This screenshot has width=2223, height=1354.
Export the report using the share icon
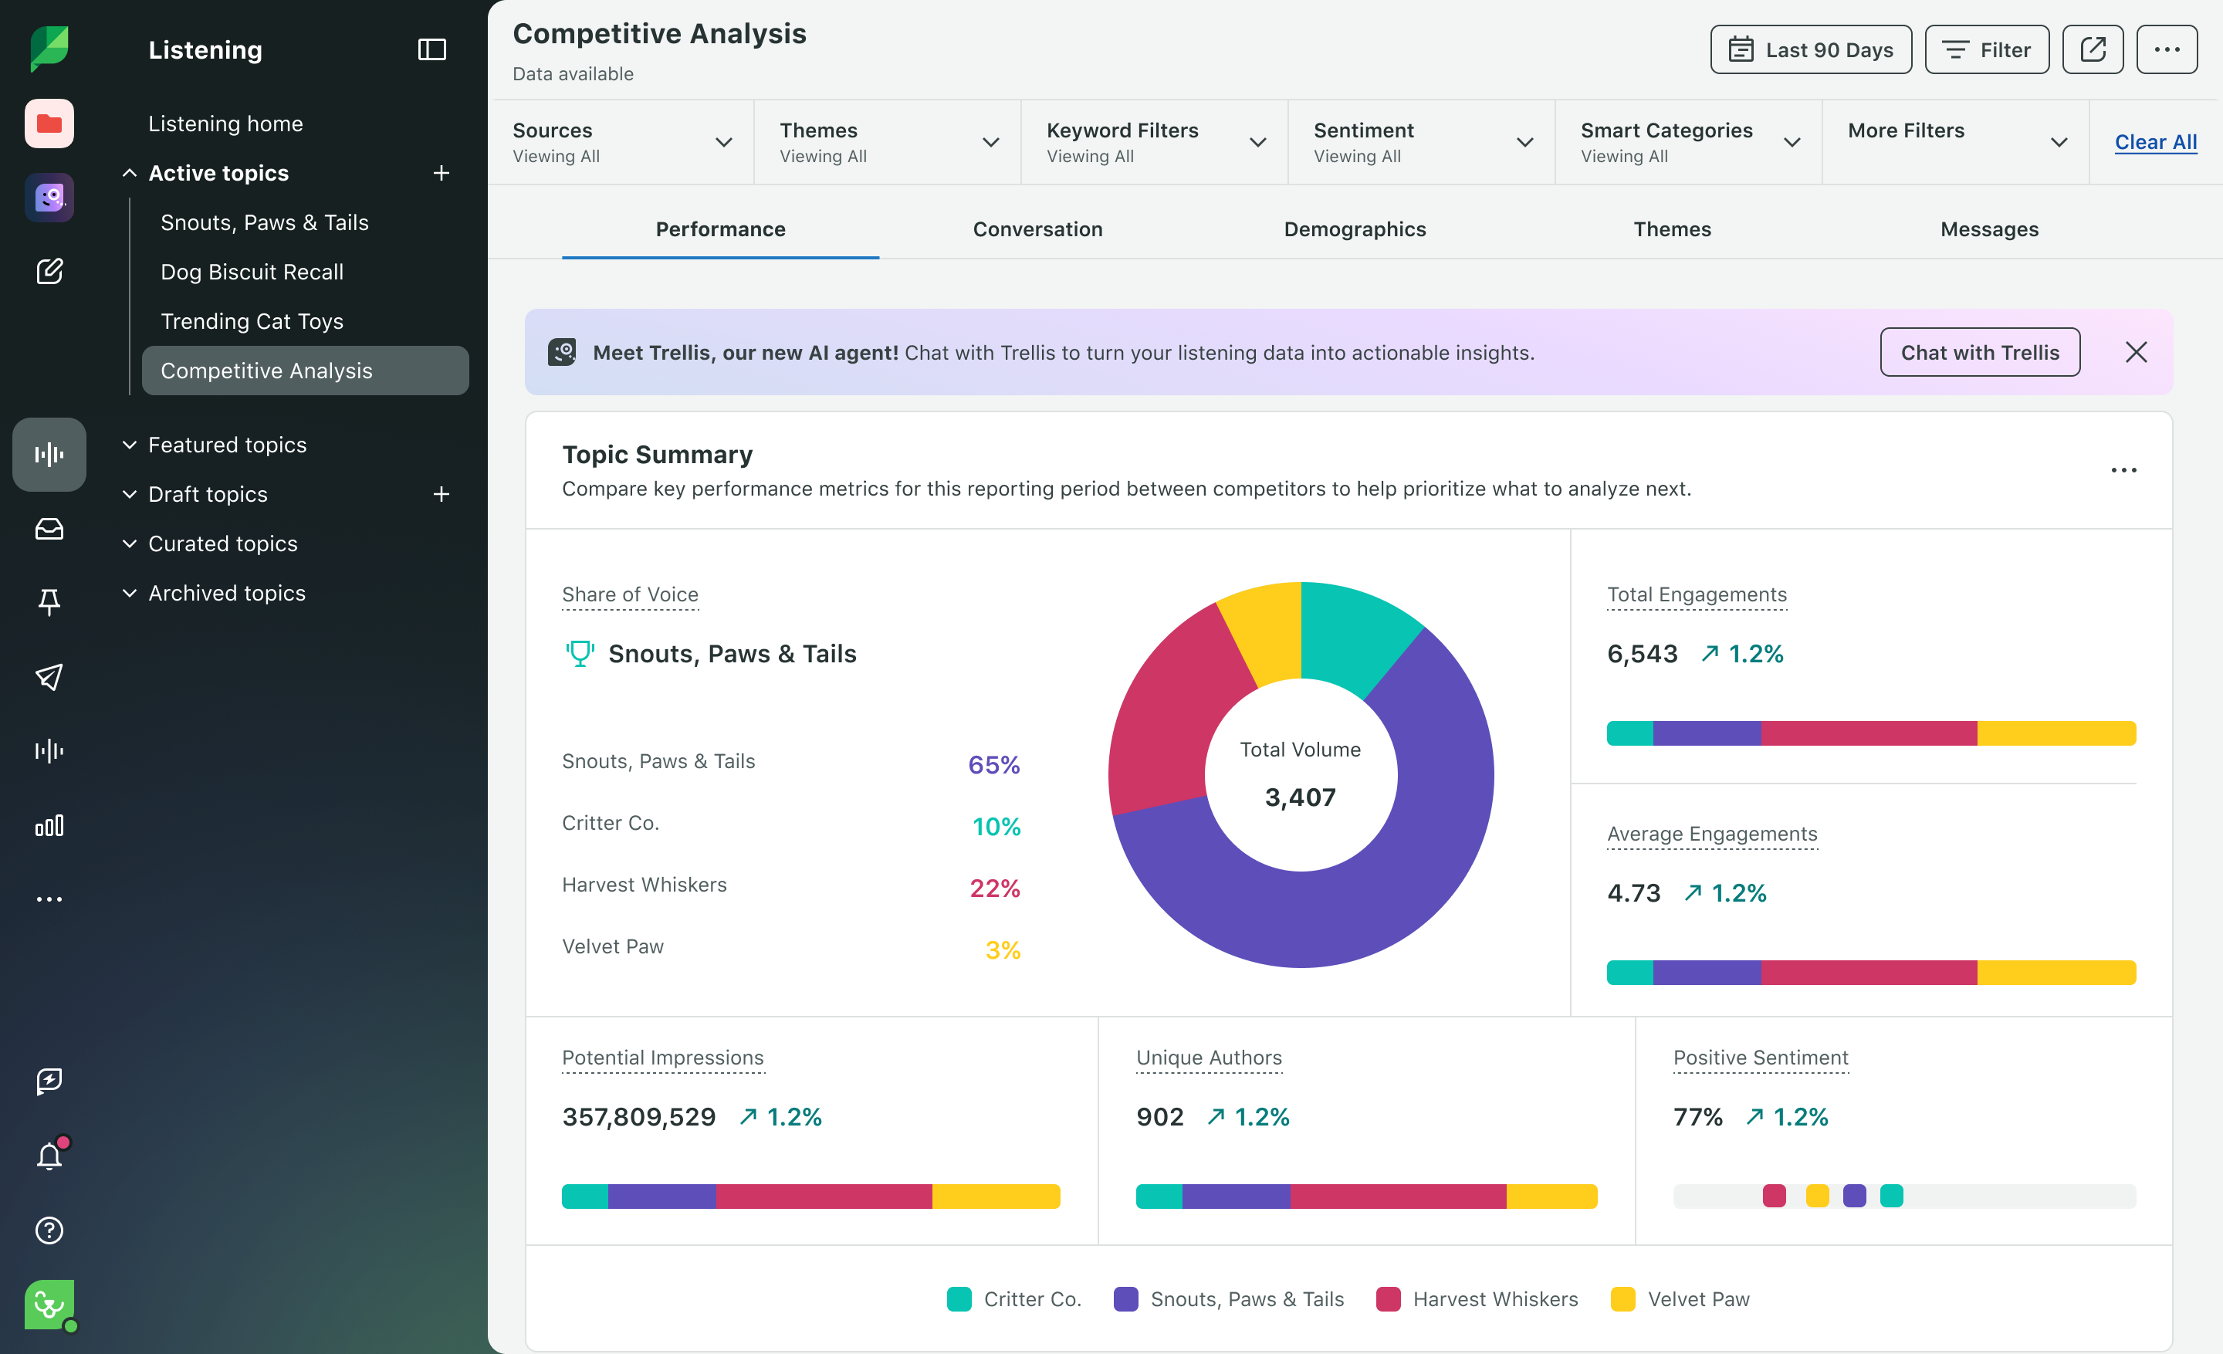2093,49
